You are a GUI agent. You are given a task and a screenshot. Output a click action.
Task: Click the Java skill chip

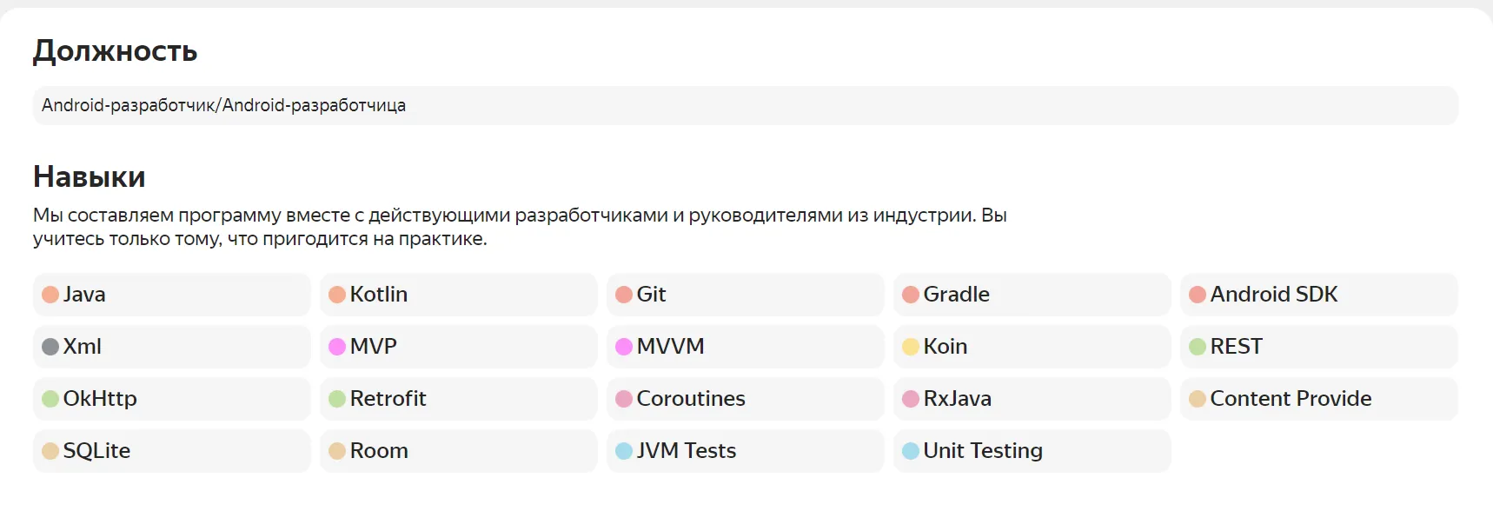[x=171, y=295]
